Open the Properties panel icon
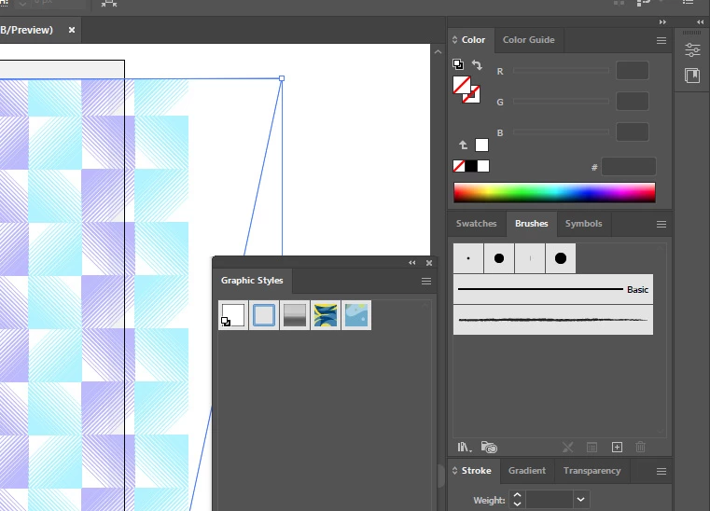 [x=692, y=49]
